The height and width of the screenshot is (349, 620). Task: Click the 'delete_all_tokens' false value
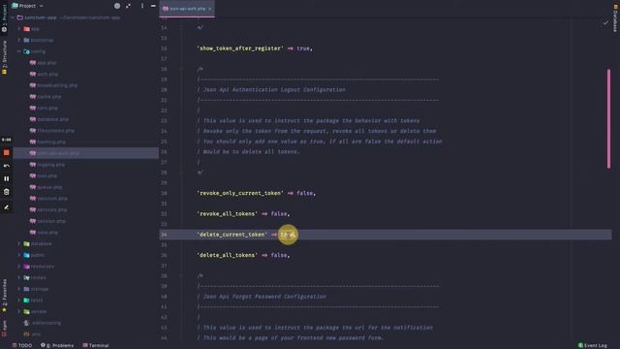tap(279, 255)
